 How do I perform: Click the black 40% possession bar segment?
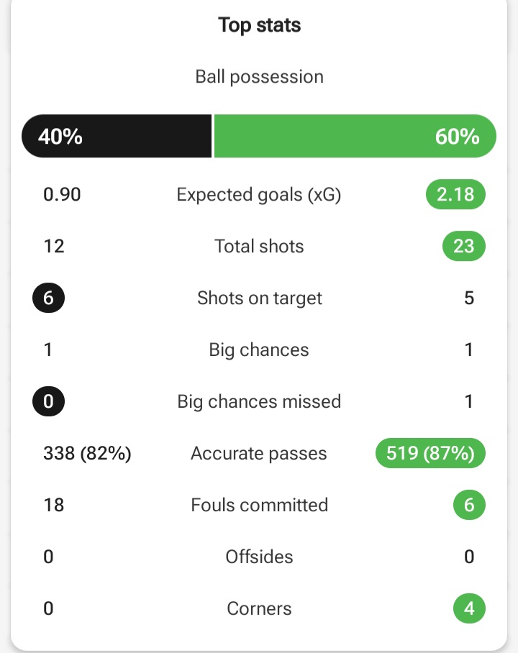pos(117,136)
